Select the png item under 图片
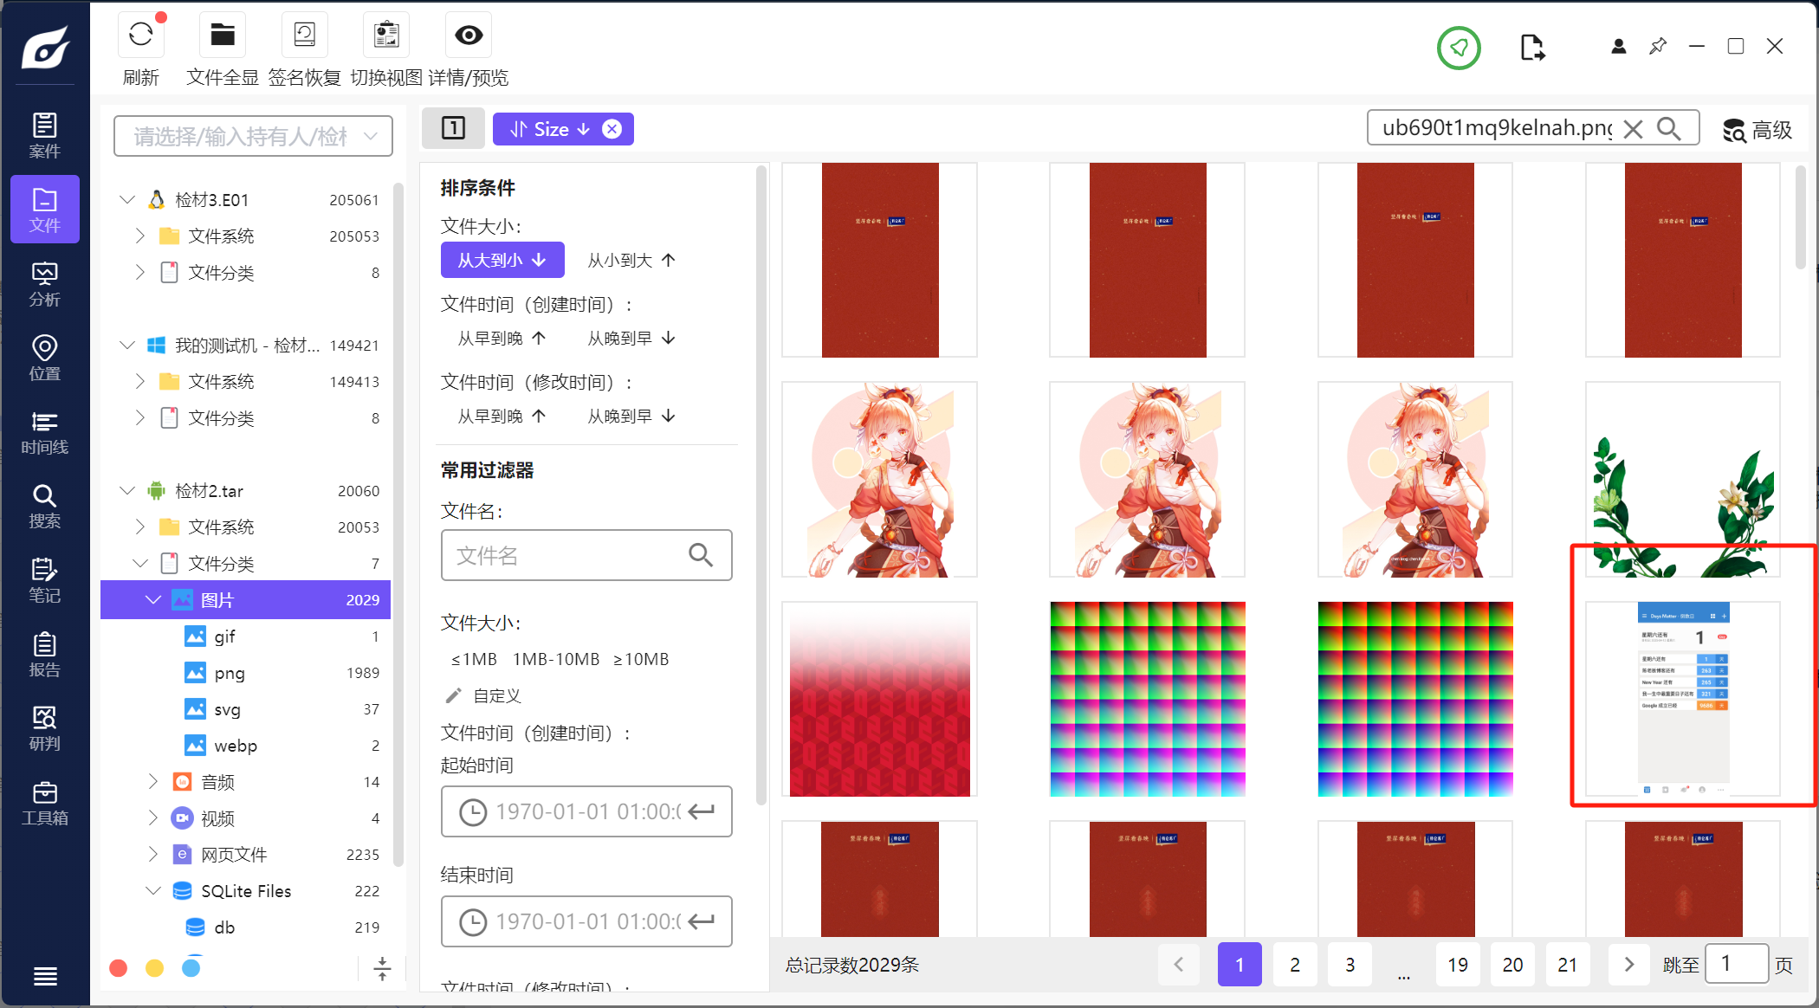This screenshot has width=1819, height=1008. click(230, 673)
